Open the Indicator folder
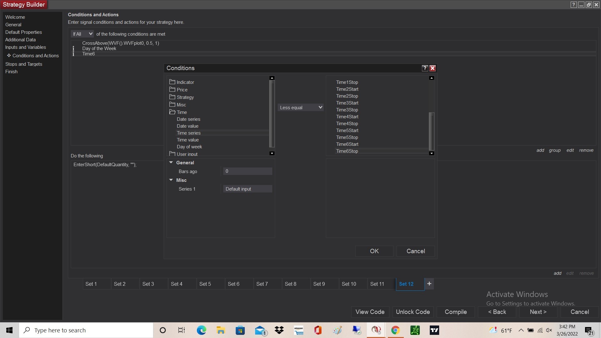Viewport: 601px width, 338px height. (x=185, y=82)
